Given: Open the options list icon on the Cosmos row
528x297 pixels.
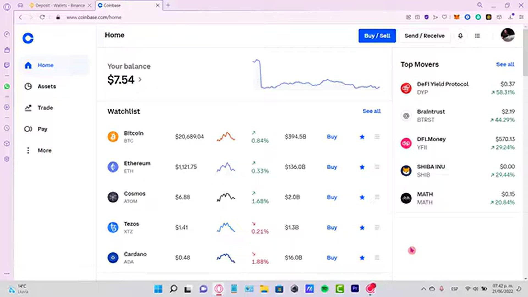Looking at the screenshot, I should [377, 197].
